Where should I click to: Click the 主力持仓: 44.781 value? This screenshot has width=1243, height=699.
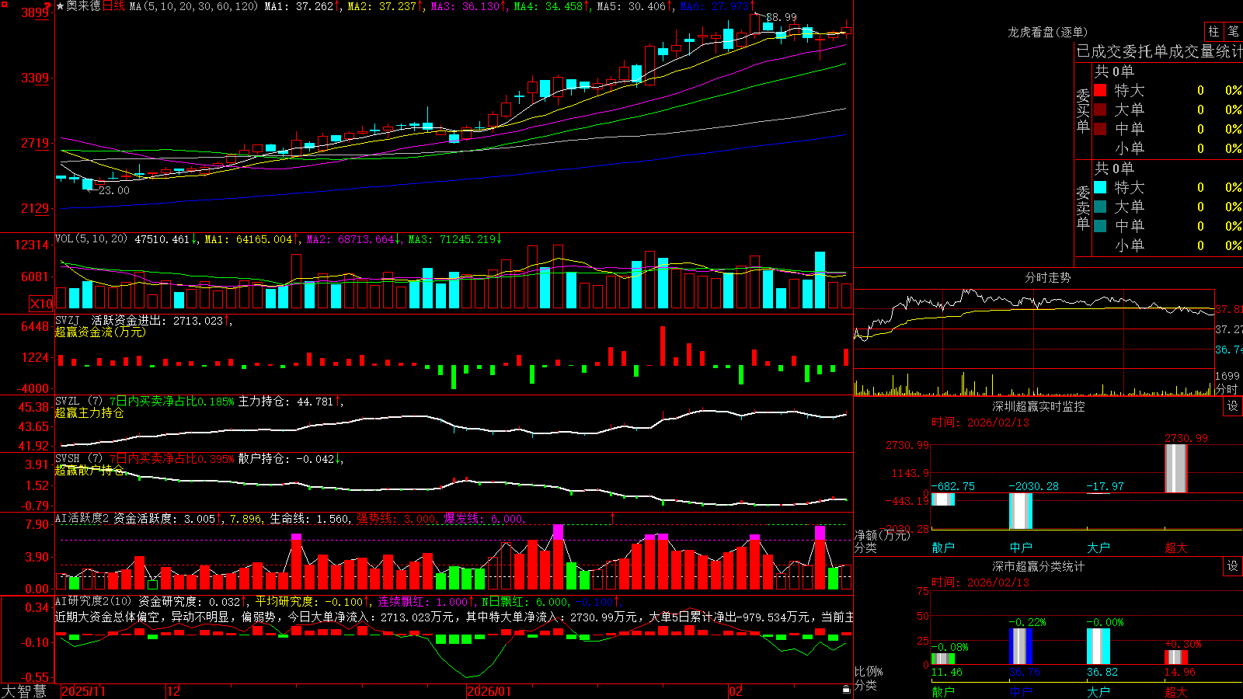(x=285, y=402)
